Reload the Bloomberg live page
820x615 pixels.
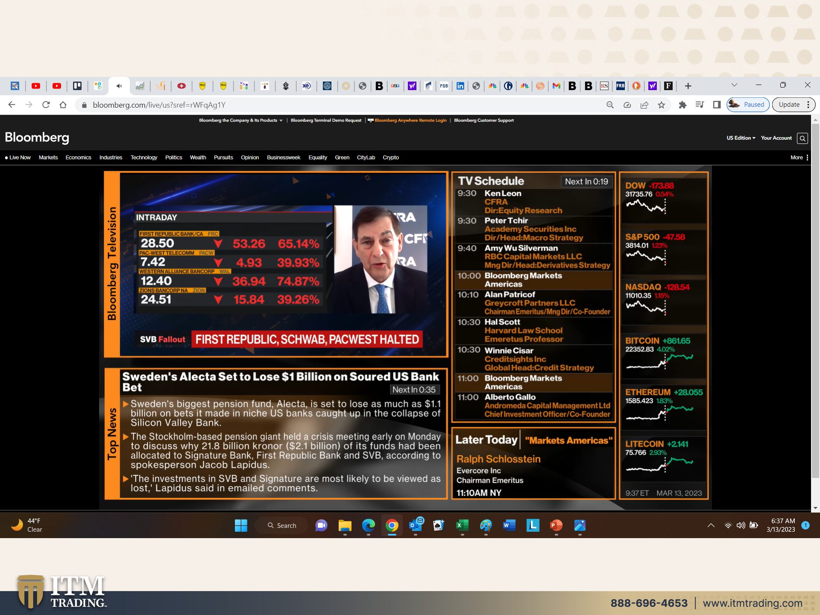click(x=46, y=105)
